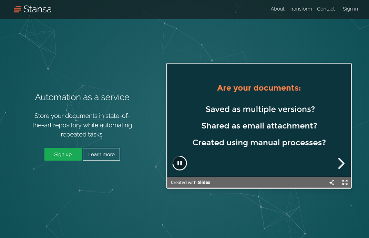
Task: Click the share icon in slide footer
Action: (331, 183)
